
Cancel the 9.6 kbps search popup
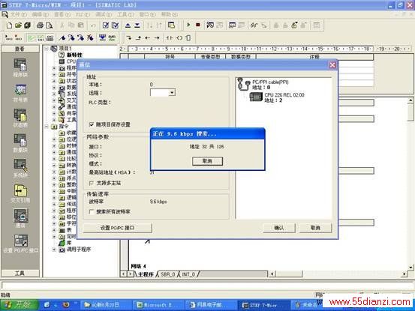[207, 161]
